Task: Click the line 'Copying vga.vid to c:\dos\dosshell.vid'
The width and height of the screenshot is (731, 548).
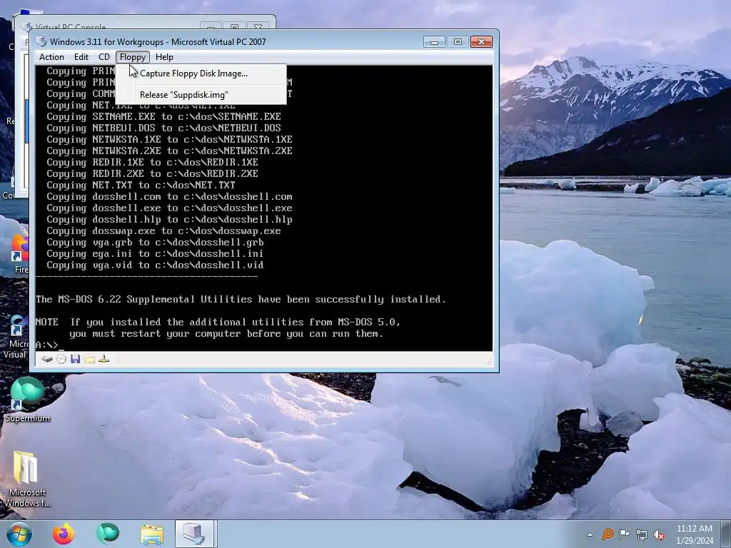Action: [155, 265]
